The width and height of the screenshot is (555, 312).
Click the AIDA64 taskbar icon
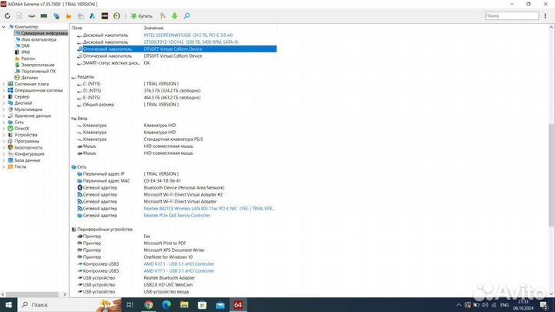pyautogui.click(x=238, y=305)
